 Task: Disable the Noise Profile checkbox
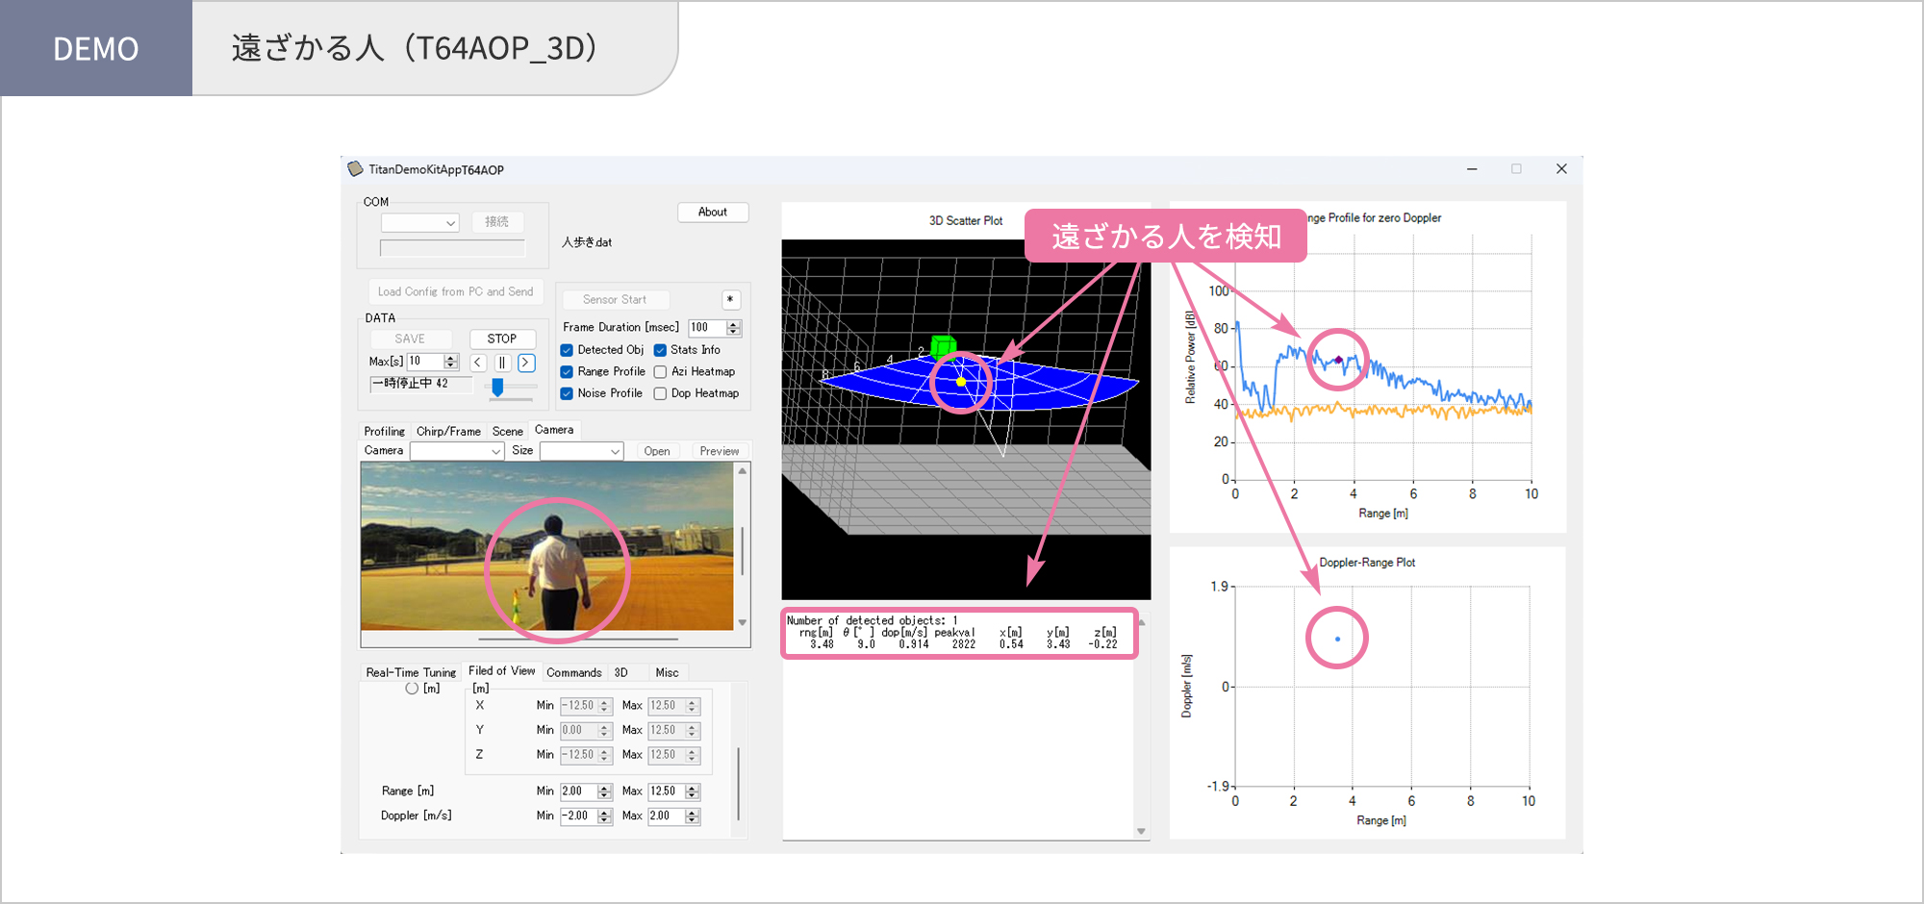[566, 392]
